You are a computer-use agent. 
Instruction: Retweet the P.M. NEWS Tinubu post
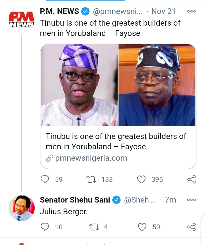(x=91, y=179)
